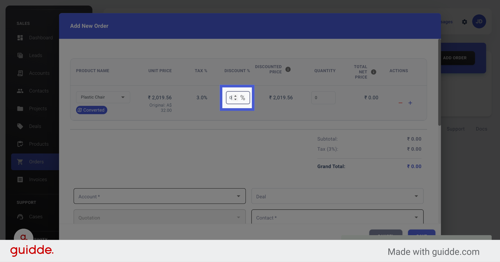Select Deals in the sidebar menu

35,126
